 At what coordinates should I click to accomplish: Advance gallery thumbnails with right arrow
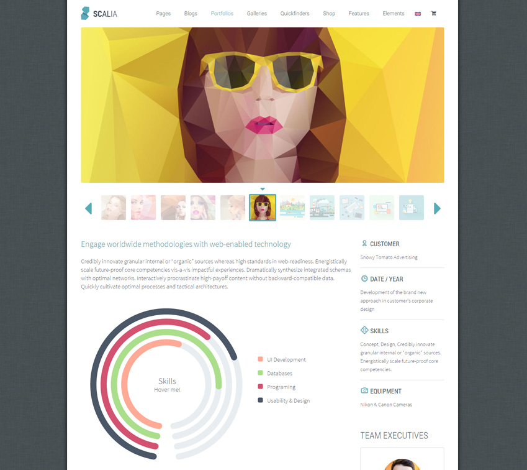click(x=437, y=208)
